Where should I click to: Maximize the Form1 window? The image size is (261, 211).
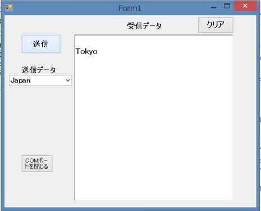(227, 6)
